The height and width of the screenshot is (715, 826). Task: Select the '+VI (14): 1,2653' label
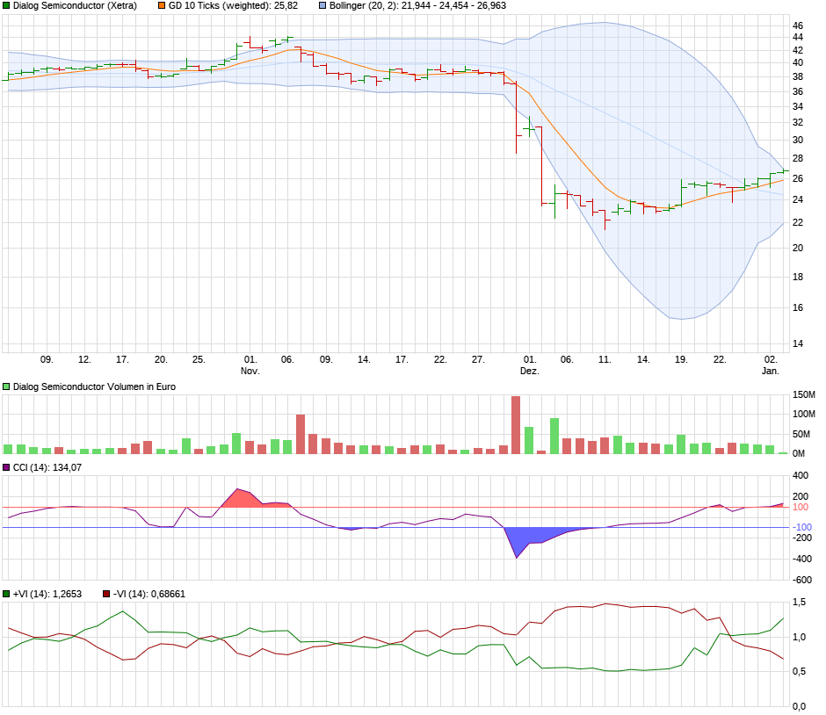pos(47,594)
